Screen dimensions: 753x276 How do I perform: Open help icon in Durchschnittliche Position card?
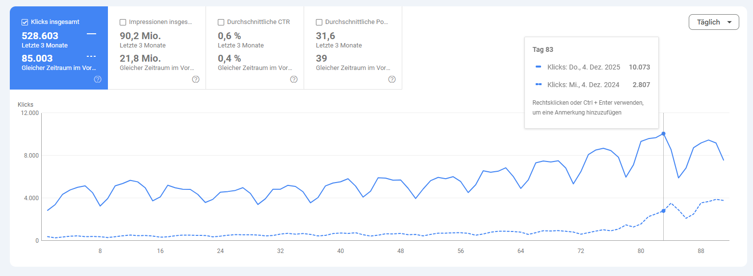click(x=392, y=79)
